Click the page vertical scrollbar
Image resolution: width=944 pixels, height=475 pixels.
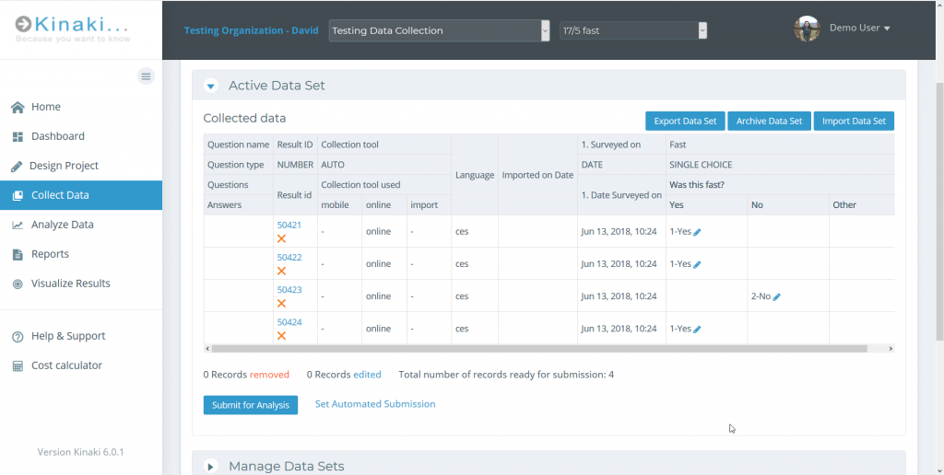coord(939,212)
